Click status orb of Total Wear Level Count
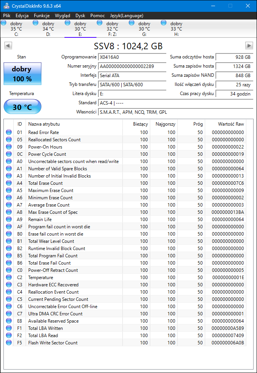 click(9, 241)
